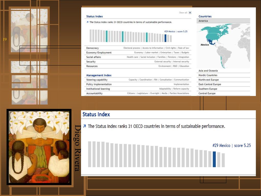Open Institutional learning row
Screen dimensions: 261x196
(138, 89)
